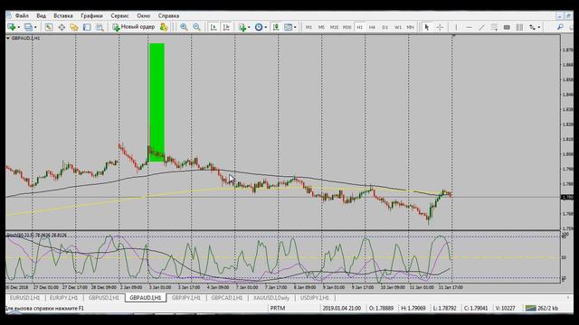Switch chart to M1 timeframe
This screenshot has height=325, width=579.
click(x=308, y=27)
